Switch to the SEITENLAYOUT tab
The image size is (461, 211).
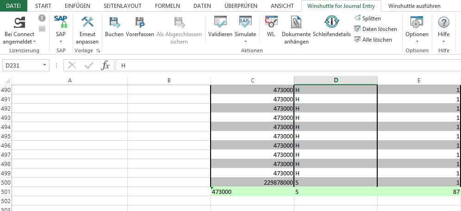(x=123, y=6)
